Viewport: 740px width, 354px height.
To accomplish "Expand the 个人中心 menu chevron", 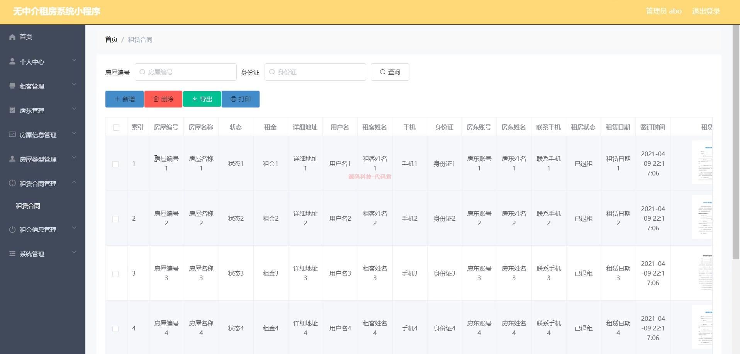I will tap(74, 60).
